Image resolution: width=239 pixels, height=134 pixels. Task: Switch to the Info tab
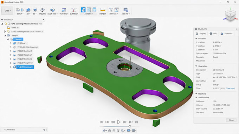[213, 34]
